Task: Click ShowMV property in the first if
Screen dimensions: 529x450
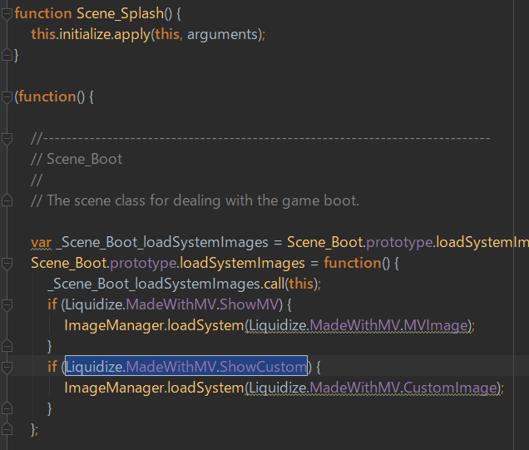Action: (249, 304)
